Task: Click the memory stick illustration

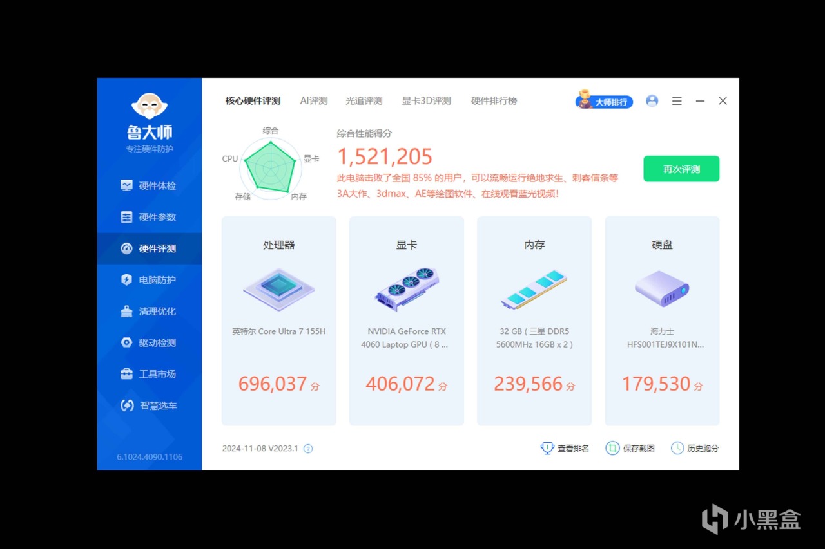Action: coord(534,290)
